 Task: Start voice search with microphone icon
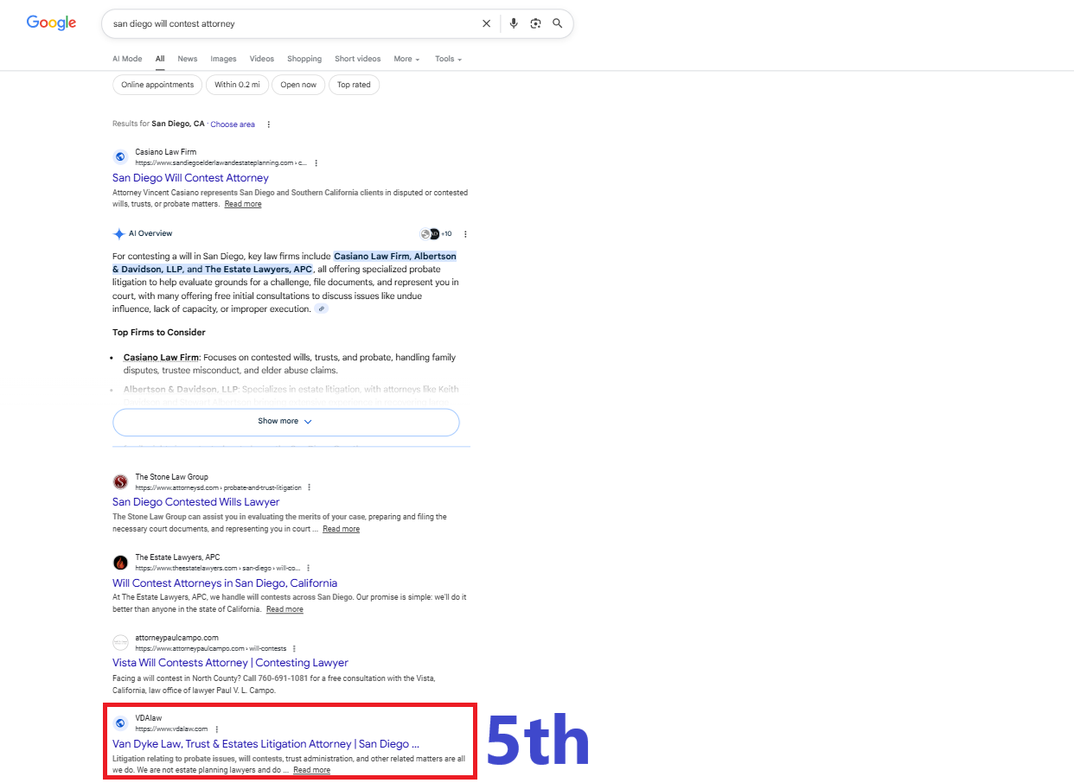pyautogui.click(x=514, y=23)
